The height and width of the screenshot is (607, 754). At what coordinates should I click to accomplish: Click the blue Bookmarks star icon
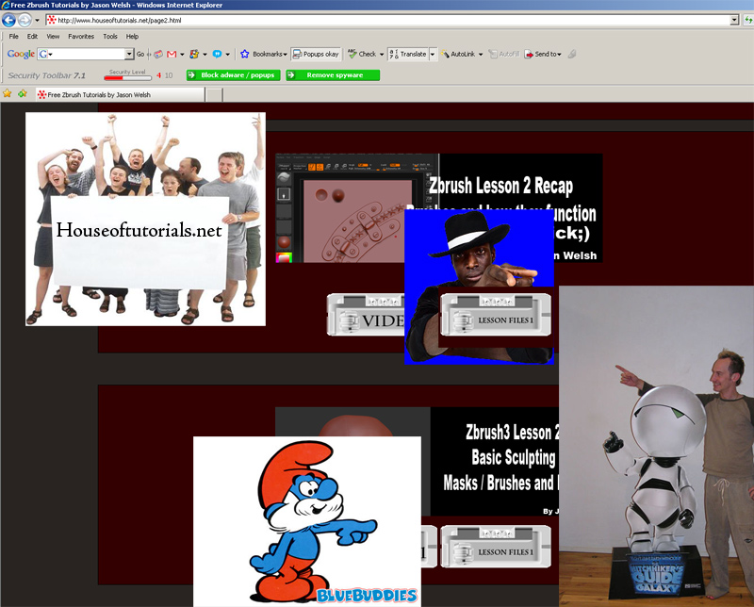click(245, 54)
